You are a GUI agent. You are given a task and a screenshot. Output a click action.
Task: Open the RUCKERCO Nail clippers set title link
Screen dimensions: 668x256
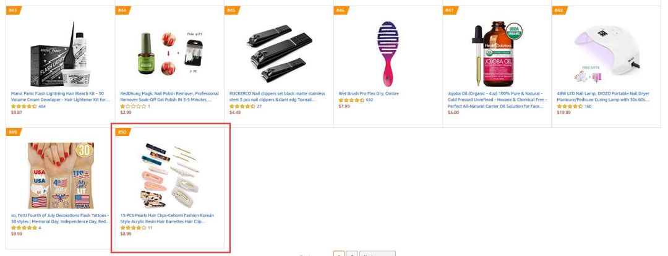point(277,96)
